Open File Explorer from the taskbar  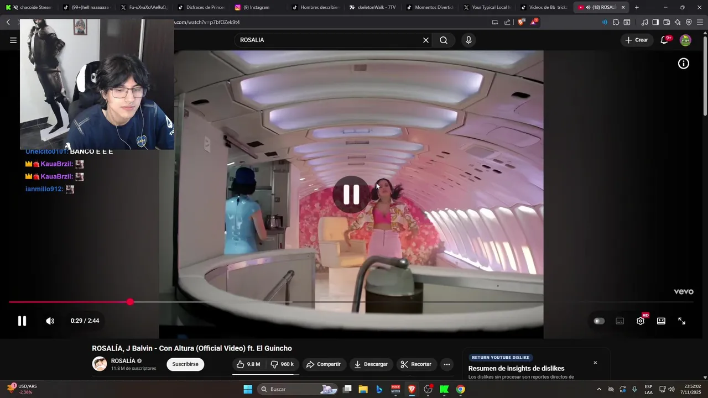[363, 389]
